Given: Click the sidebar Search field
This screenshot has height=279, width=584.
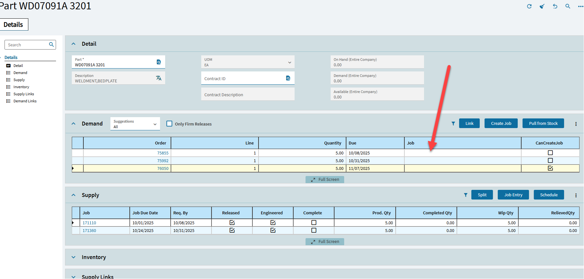Looking at the screenshot, I should tap(27, 45).
